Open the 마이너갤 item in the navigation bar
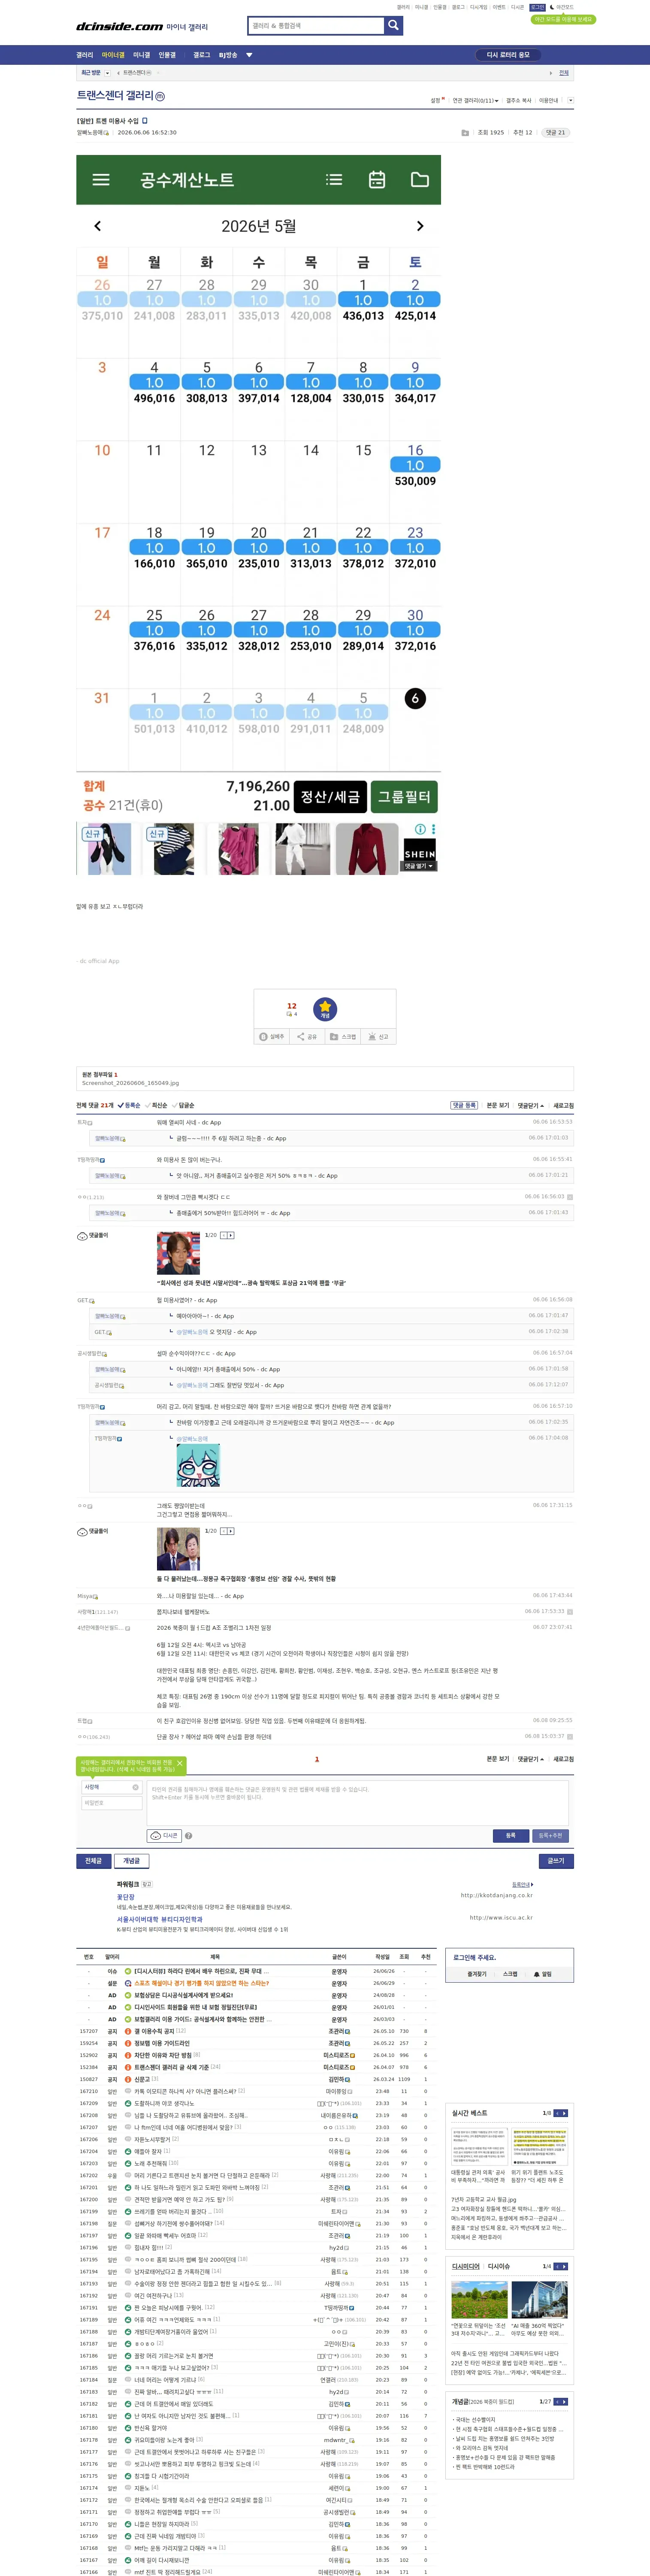The height and width of the screenshot is (2576, 650). point(113,55)
